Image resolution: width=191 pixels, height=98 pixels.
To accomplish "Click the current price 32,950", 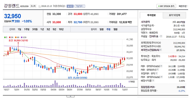I will tap(12, 16).
